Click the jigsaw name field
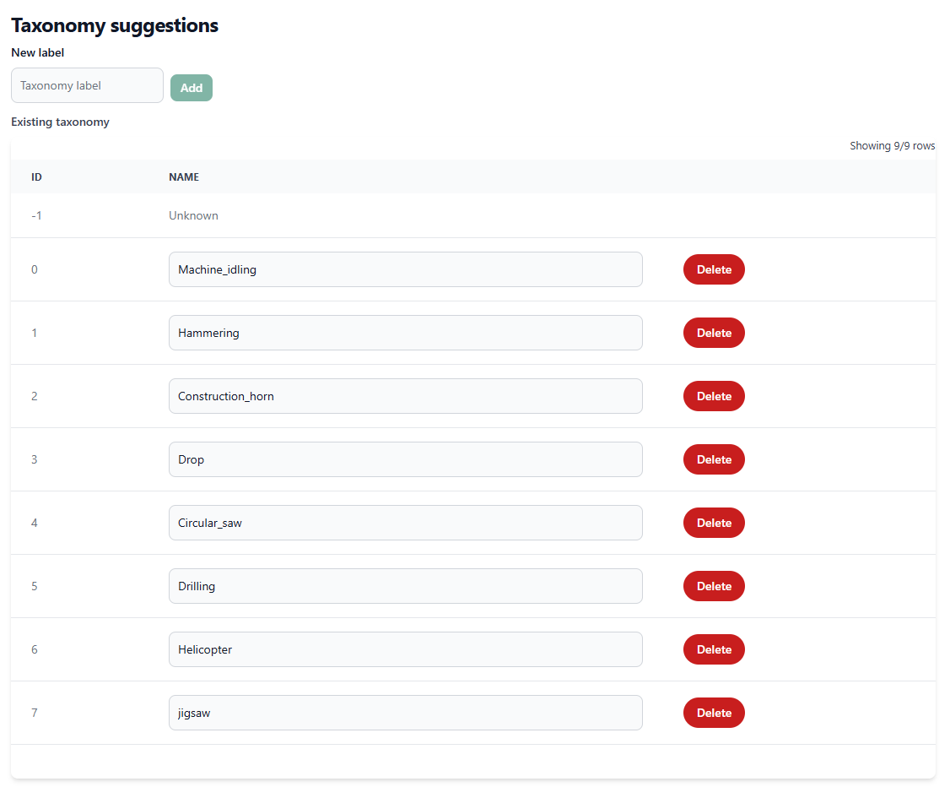 [405, 713]
